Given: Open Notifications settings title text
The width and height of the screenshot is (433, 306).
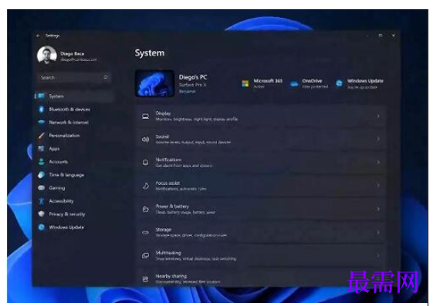Looking at the screenshot, I should (168, 160).
